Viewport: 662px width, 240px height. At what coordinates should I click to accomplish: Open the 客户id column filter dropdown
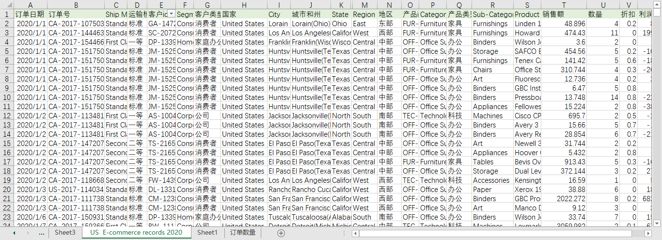point(171,14)
